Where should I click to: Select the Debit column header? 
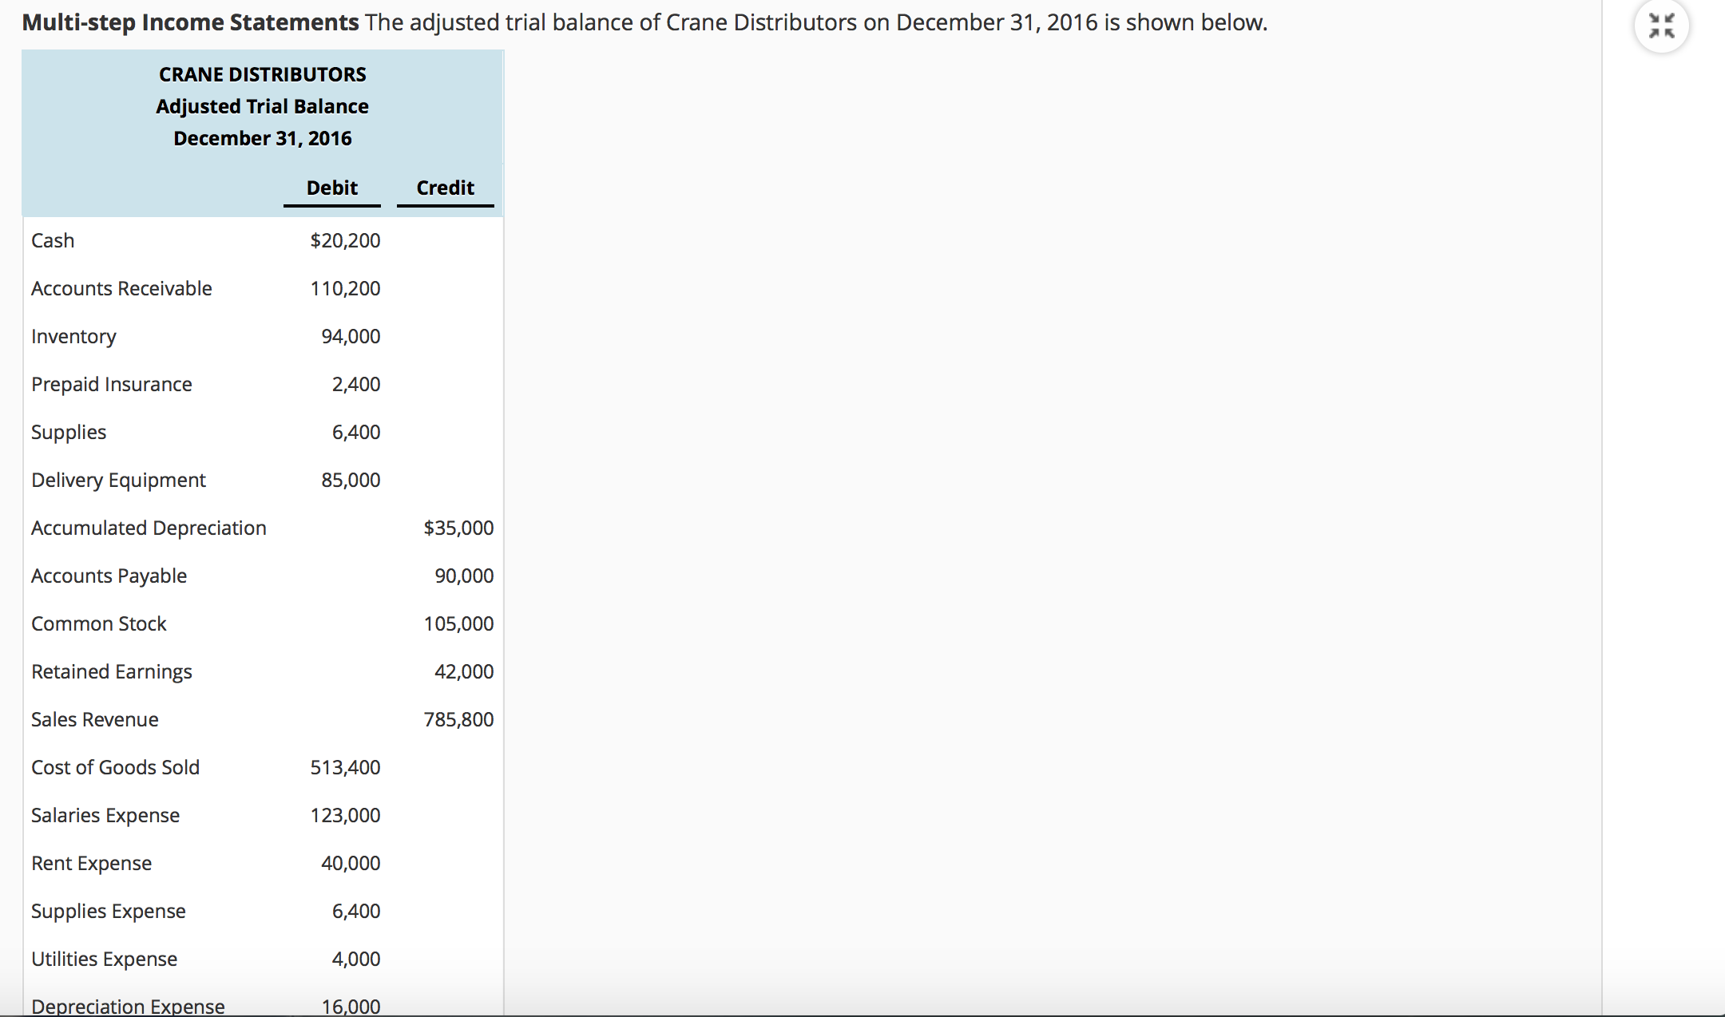(331, 188)
